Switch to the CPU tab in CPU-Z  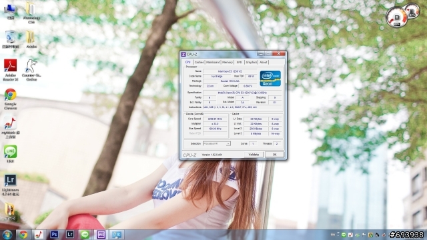[188, 62]
